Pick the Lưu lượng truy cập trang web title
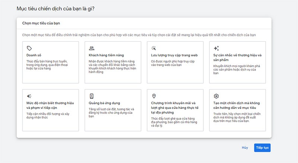 click(170, 55)
